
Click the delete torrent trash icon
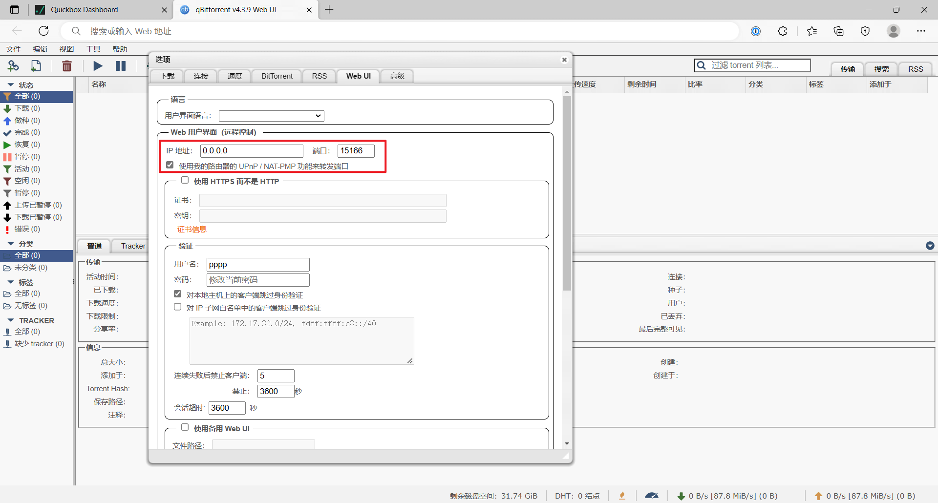[x=67, y=66]
